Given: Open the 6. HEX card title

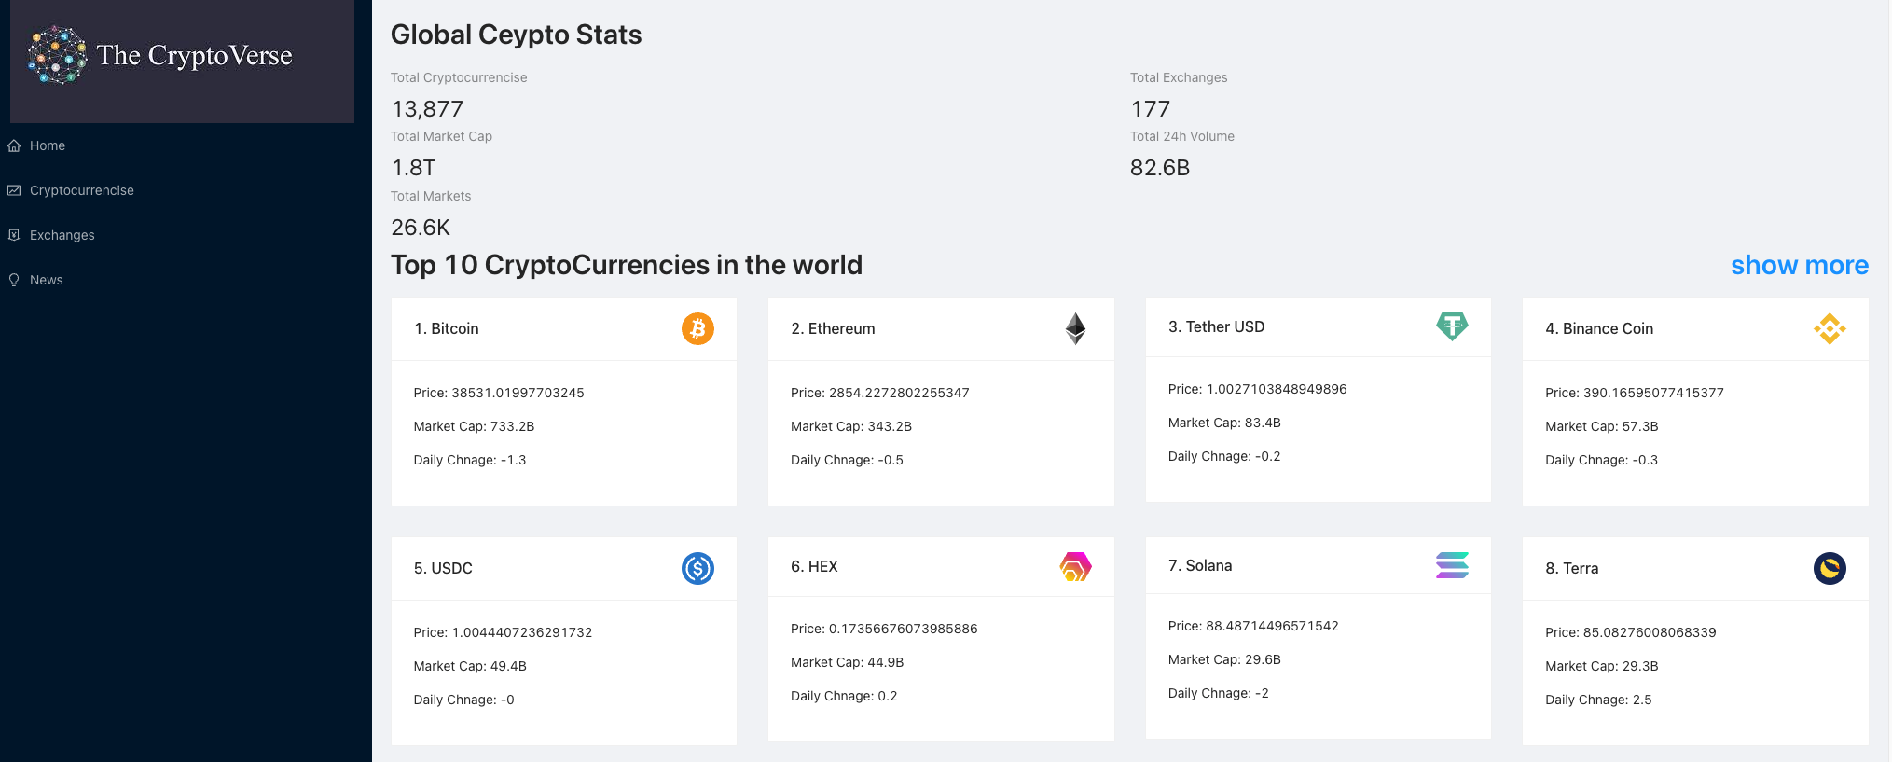Looking at the screenshot, I should pos(814,566).
